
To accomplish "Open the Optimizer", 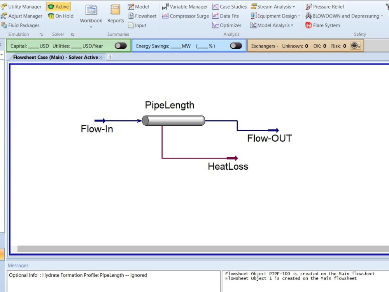I will pyautogui.click(x=227, y=25).
